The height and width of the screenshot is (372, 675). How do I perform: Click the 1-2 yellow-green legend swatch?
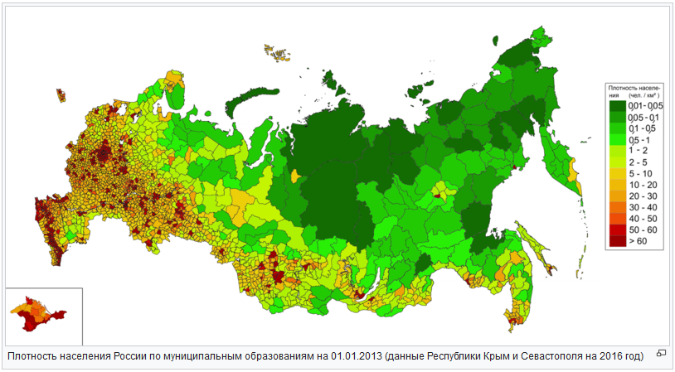pyautogui.click(x=617, y=151)
